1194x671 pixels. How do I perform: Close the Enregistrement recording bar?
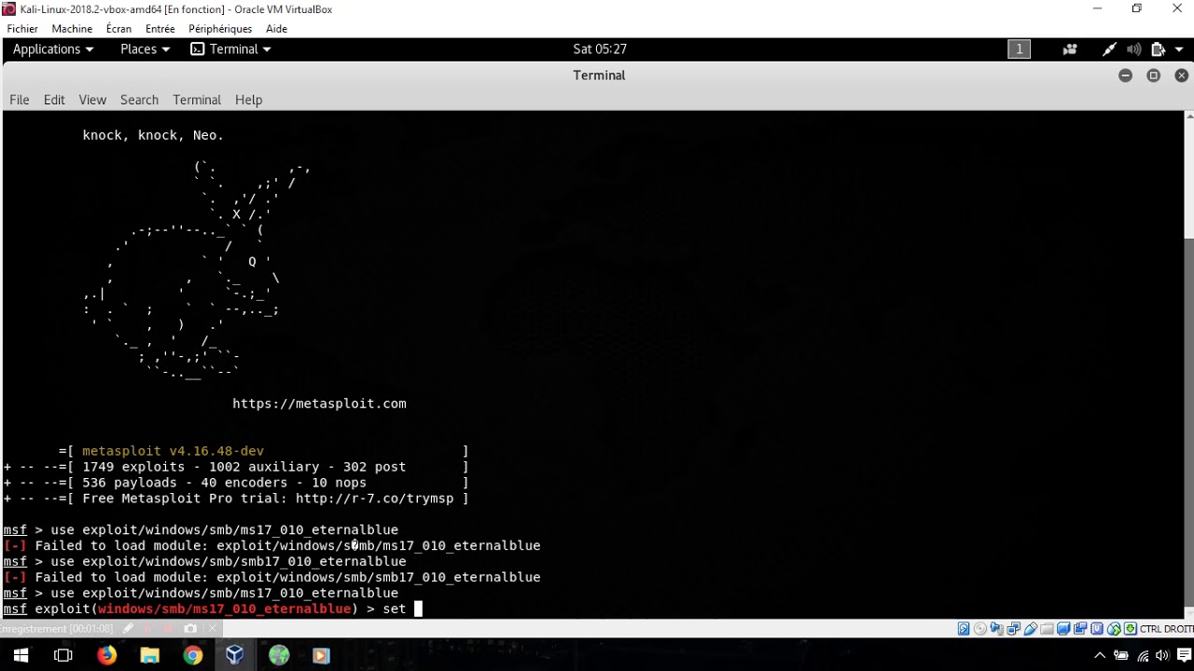click(x=212, y=629)
